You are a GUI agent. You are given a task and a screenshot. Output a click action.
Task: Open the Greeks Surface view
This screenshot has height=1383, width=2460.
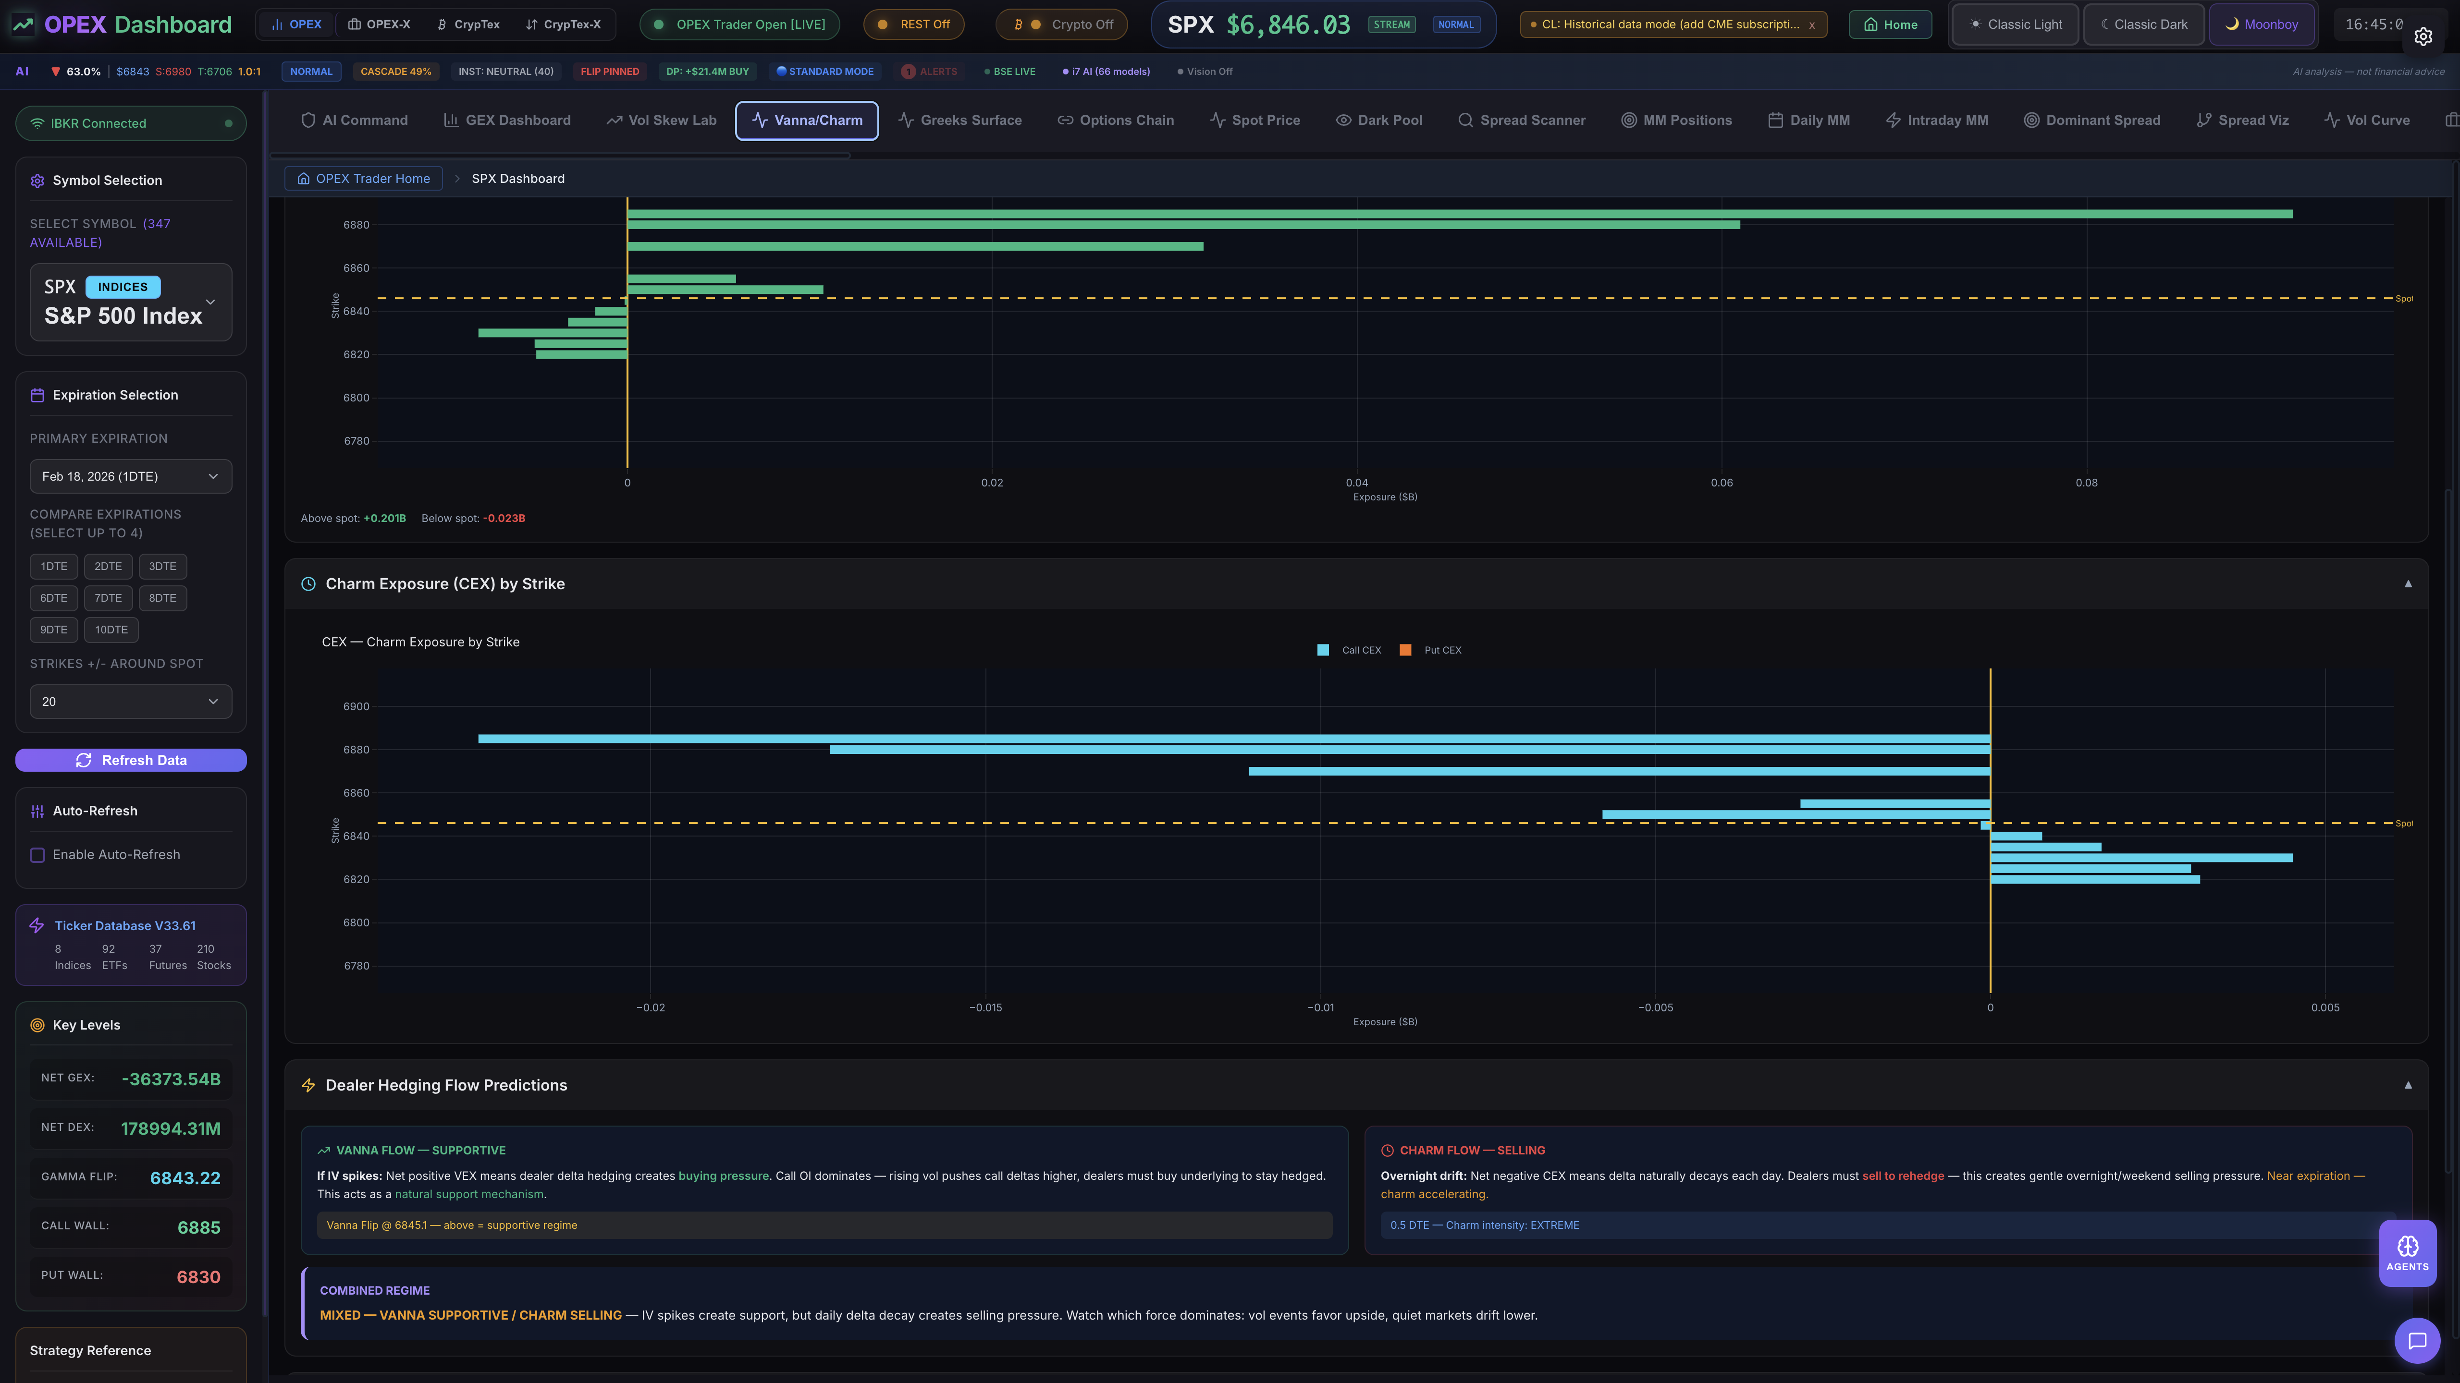point(959,120)
